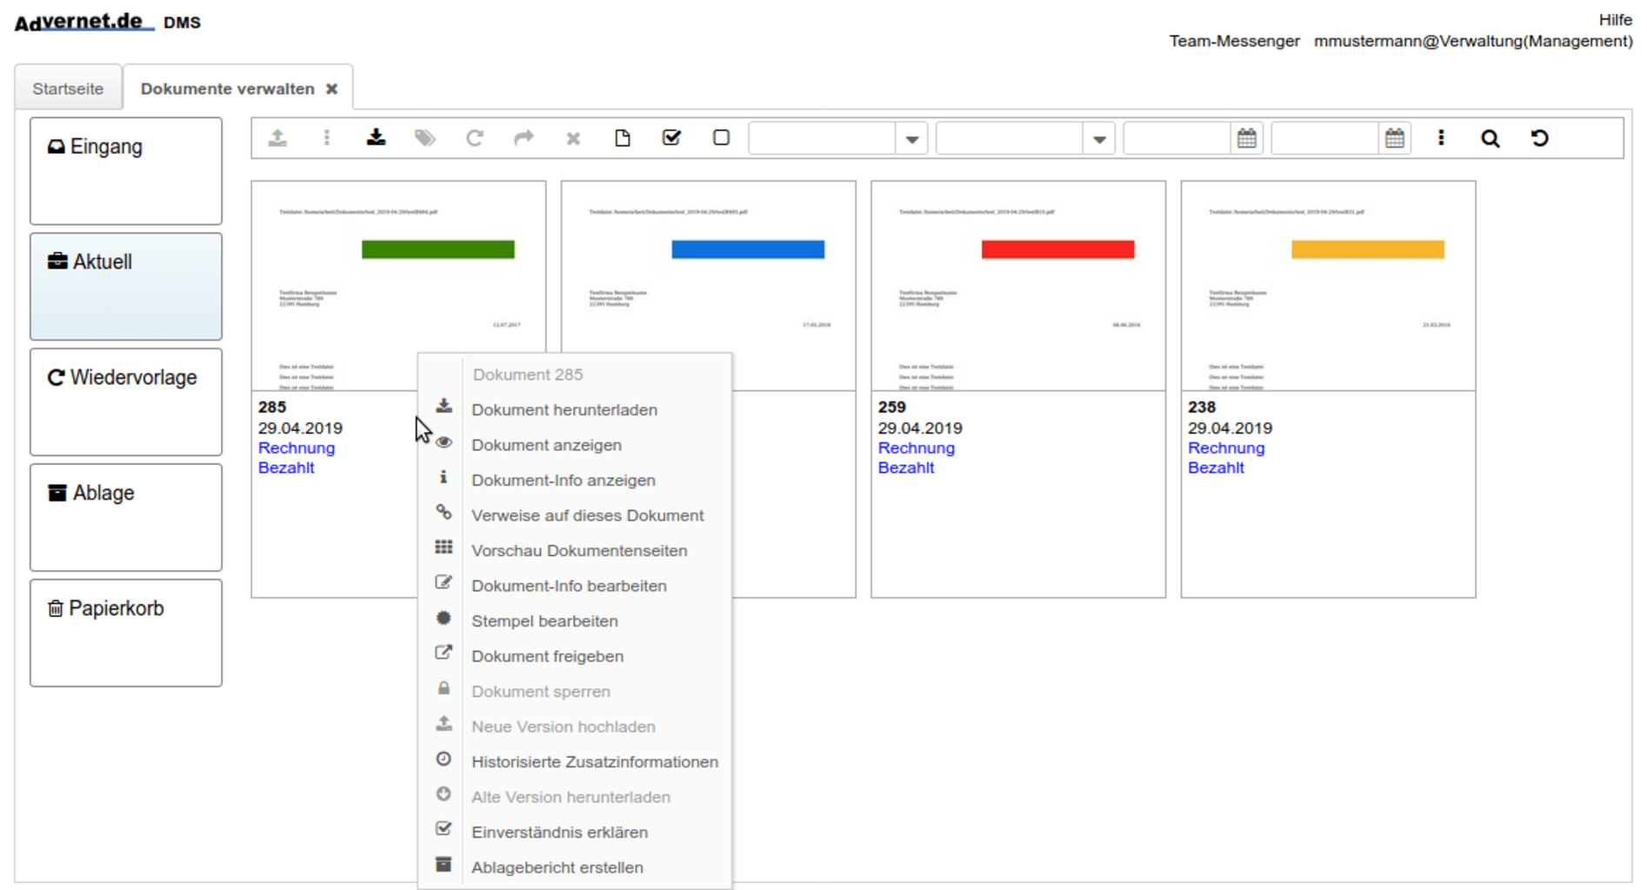Screen dimensions: 1647x890
Task: Choose Stempel bearbeiten in the context menu
Action: [x=544, y=621]
